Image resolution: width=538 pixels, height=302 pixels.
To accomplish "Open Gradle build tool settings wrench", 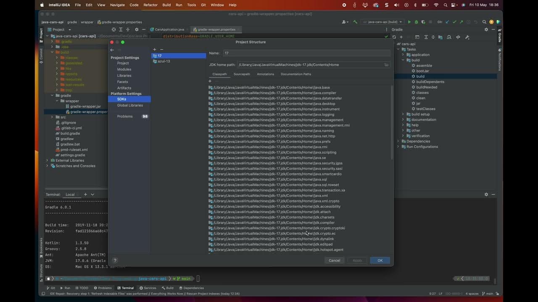I will point(467,37).
